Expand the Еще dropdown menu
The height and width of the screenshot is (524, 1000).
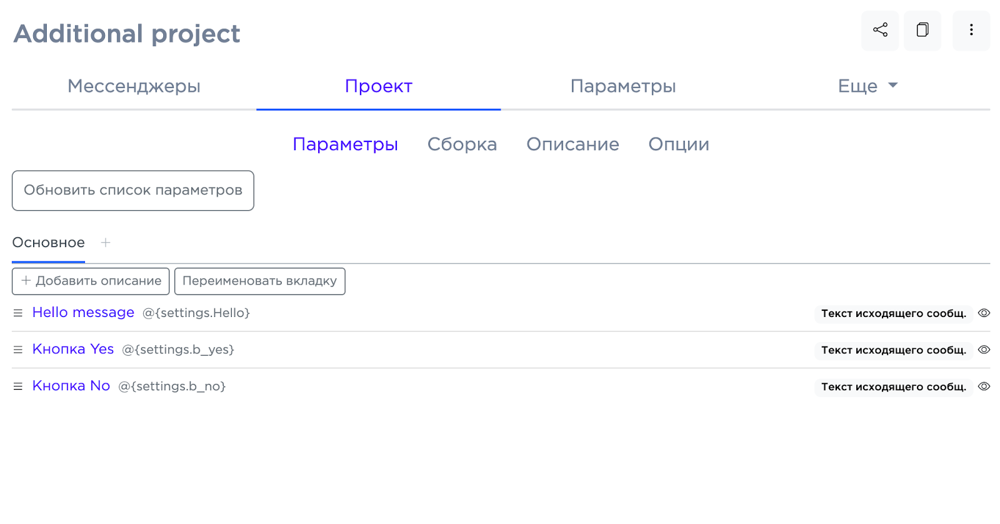(x=867, y=86)
